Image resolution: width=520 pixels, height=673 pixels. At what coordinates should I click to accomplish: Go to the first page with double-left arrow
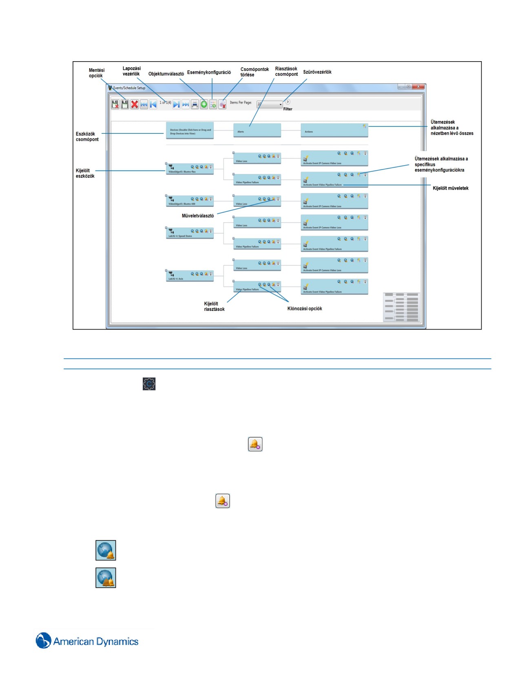pyautogui.click(x=144, y=105)
